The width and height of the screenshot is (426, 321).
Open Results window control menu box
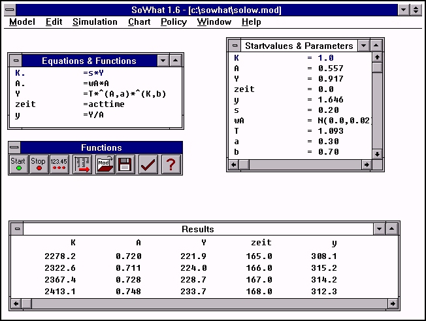[18, 229]
